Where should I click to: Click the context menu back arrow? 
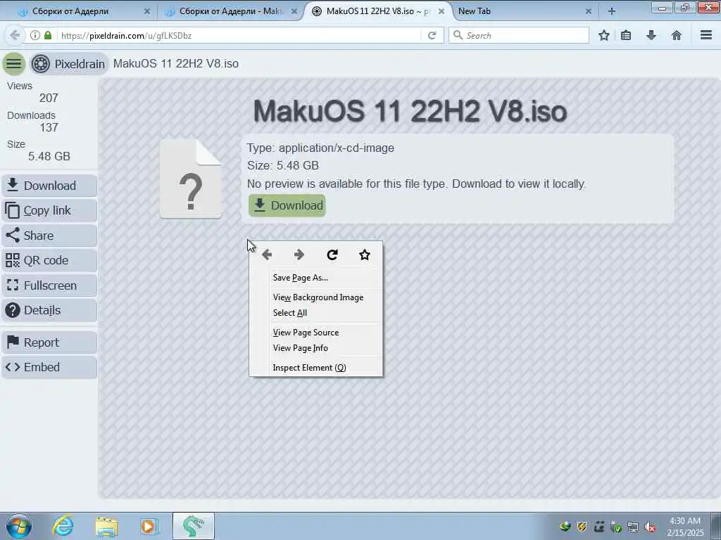click(x=267, y=255)
